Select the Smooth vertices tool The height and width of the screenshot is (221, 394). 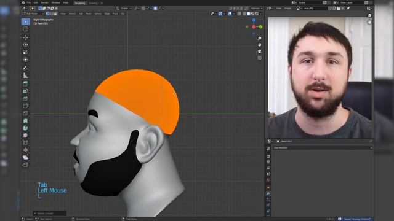click(25, 135)
